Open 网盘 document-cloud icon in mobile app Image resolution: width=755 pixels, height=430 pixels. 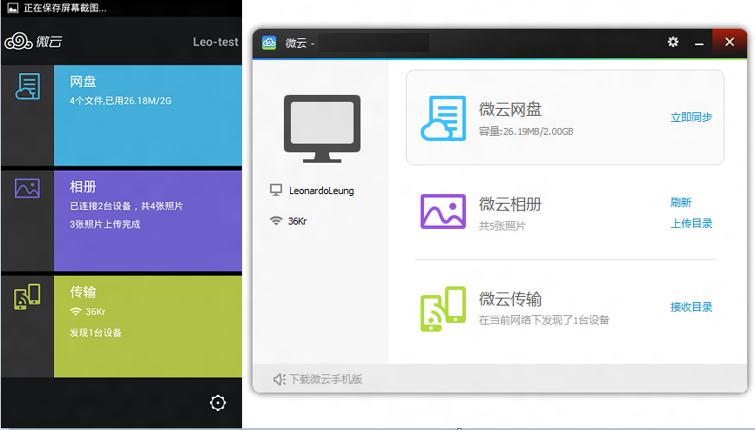pos(28,86)
